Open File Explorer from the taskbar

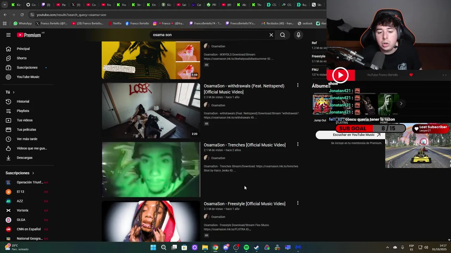point(205,247)
